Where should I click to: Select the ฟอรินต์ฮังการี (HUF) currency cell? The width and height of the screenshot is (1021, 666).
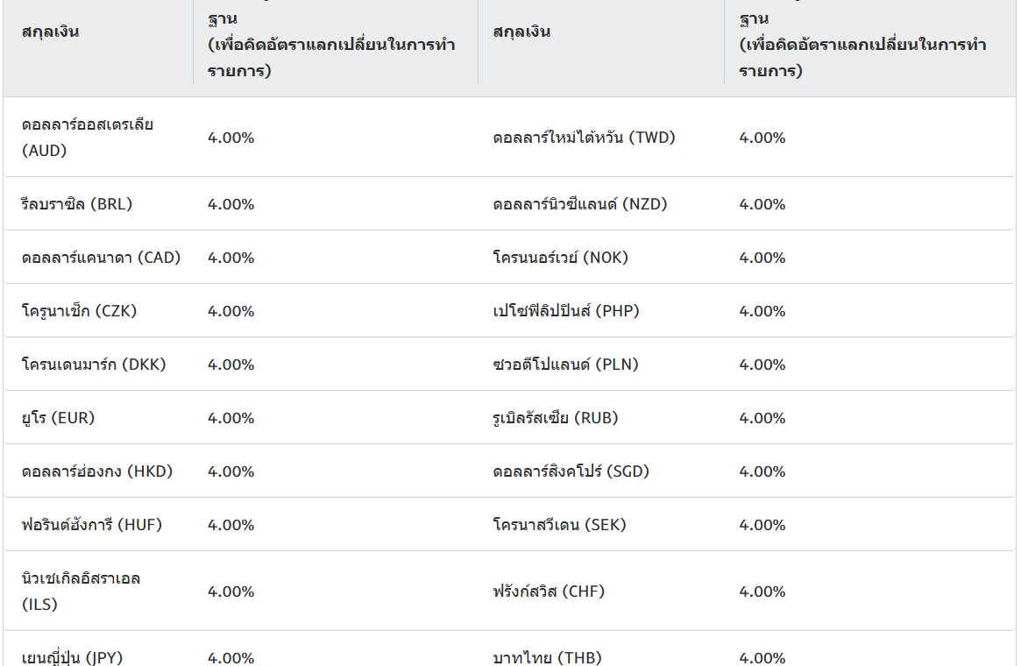(92, 524)
